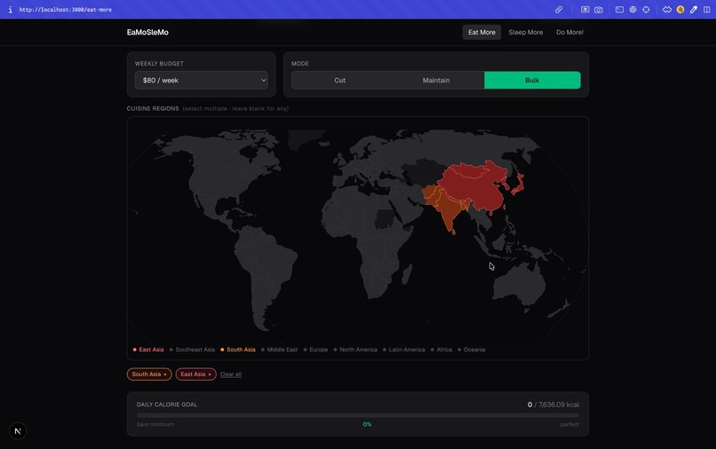Screen dimensions: 716x449
Task: Remove the South Asia chip via its ×
Action: click(165, 374)
